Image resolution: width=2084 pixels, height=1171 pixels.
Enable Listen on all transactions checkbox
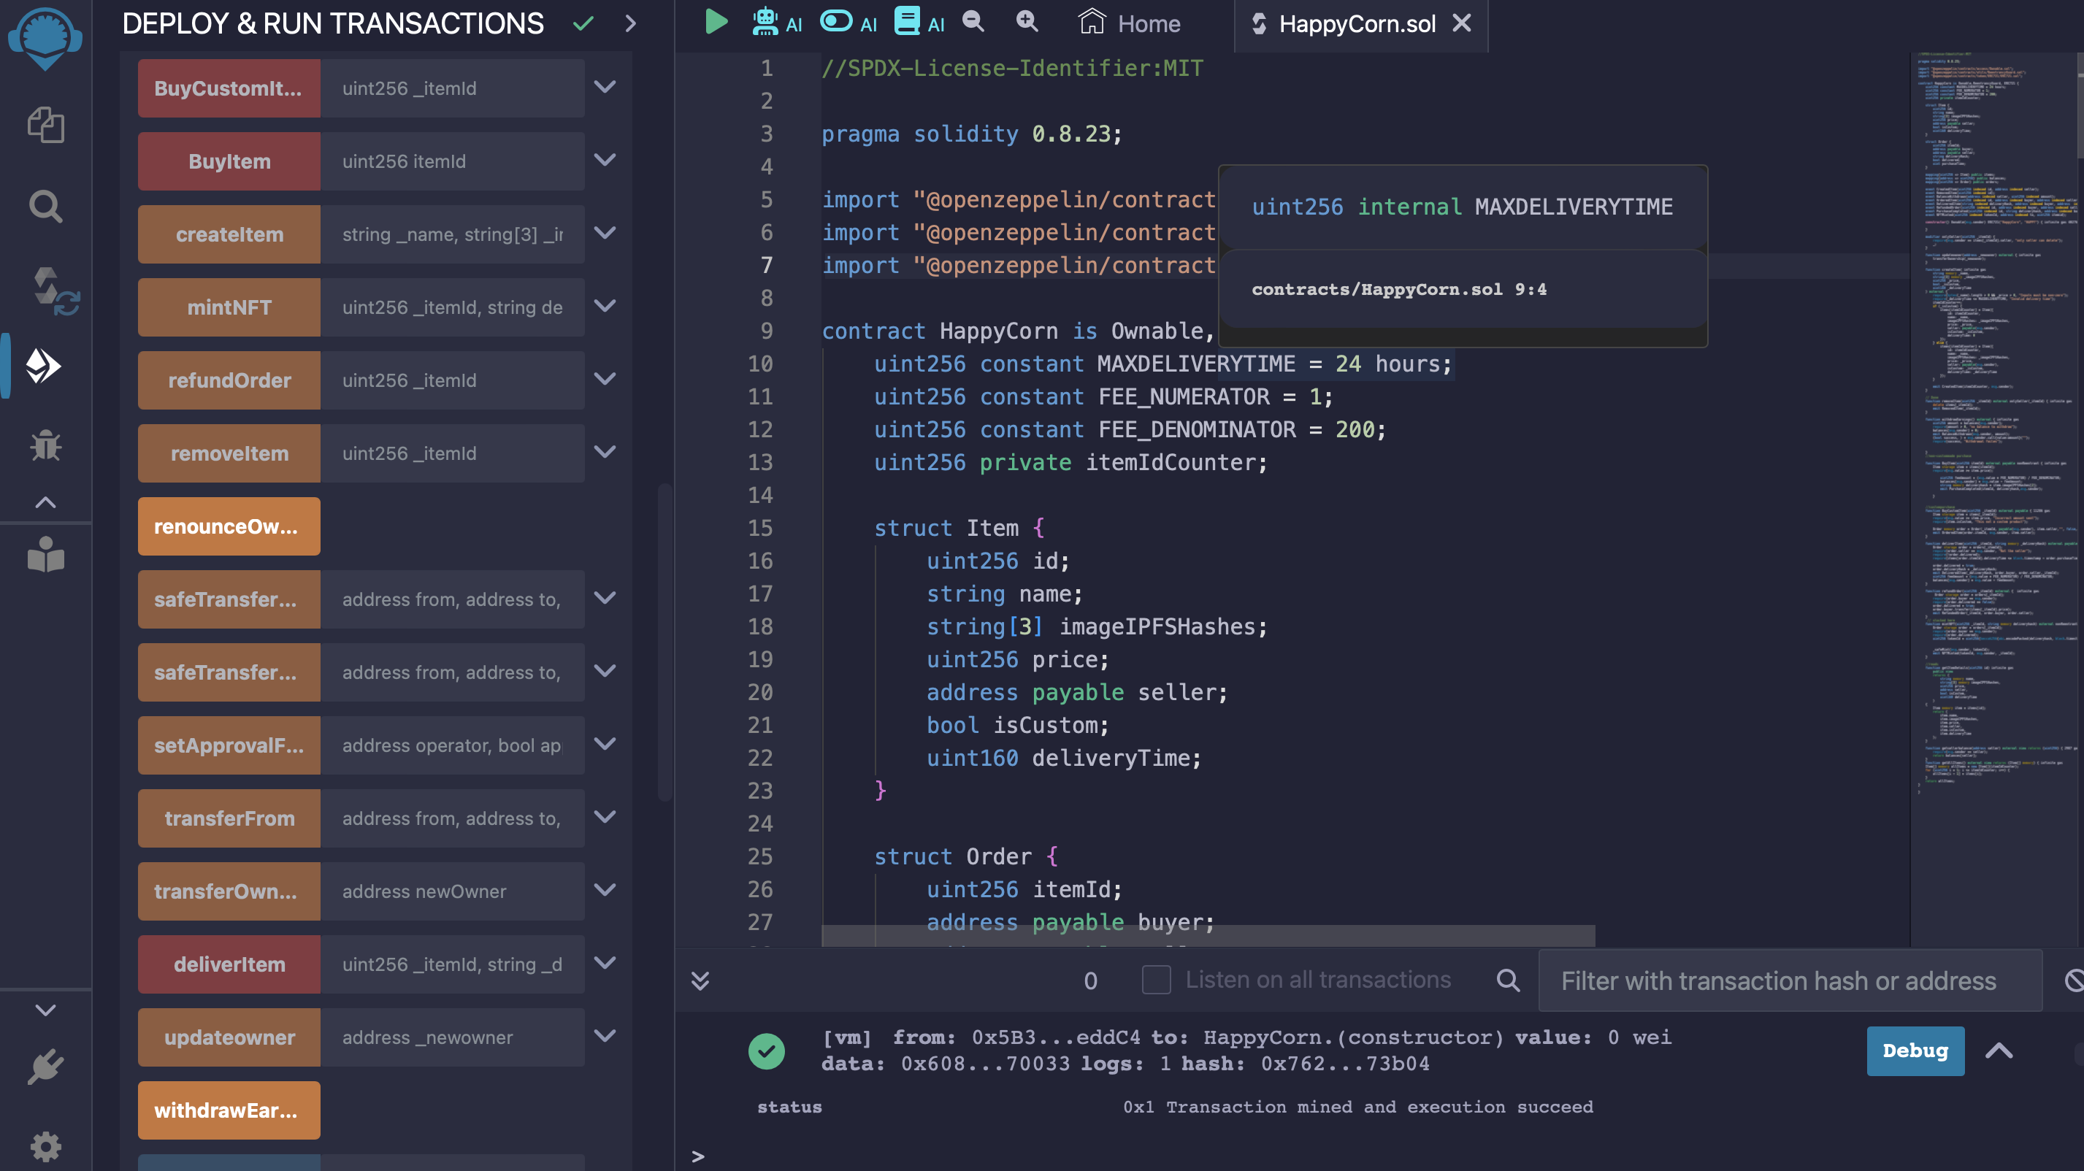[1156, 980]
